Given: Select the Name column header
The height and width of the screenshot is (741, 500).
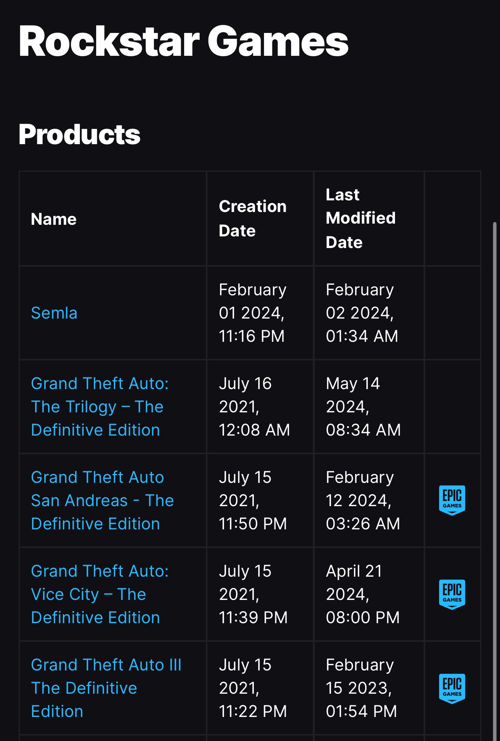Looking at the screenshot, I should point(54,219).
